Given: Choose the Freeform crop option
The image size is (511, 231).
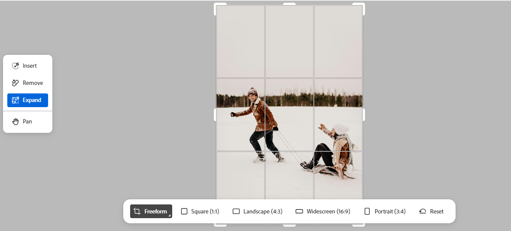Looking at the screenshot, I should [151, 211].
